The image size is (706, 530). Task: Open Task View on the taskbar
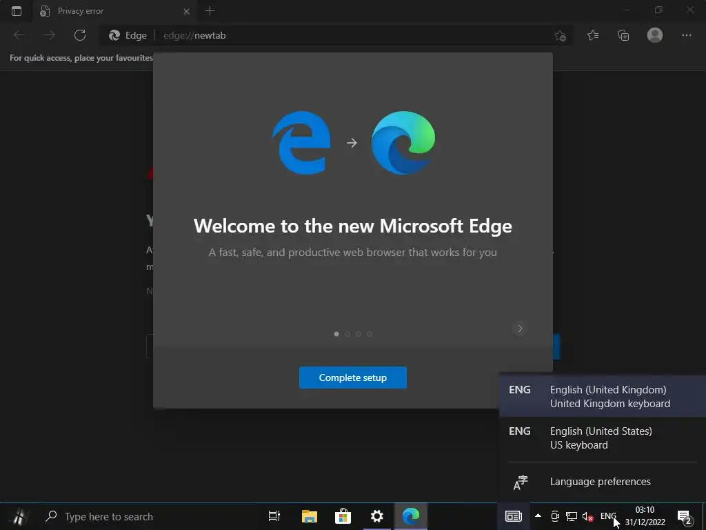coord(274,516)
